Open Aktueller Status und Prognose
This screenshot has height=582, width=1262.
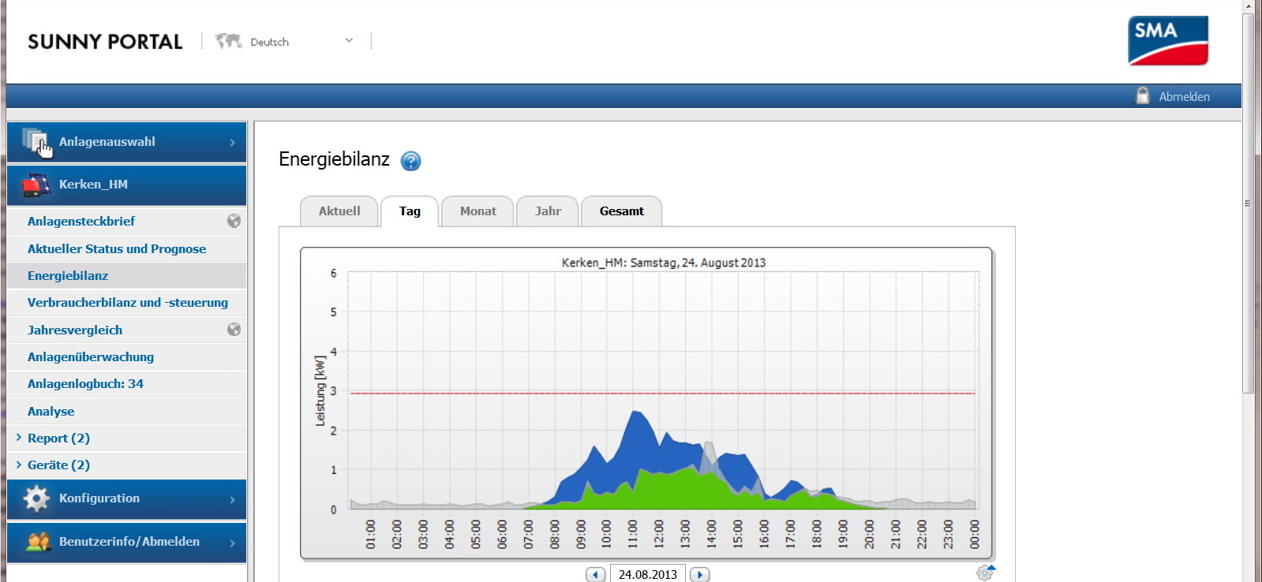116,248
